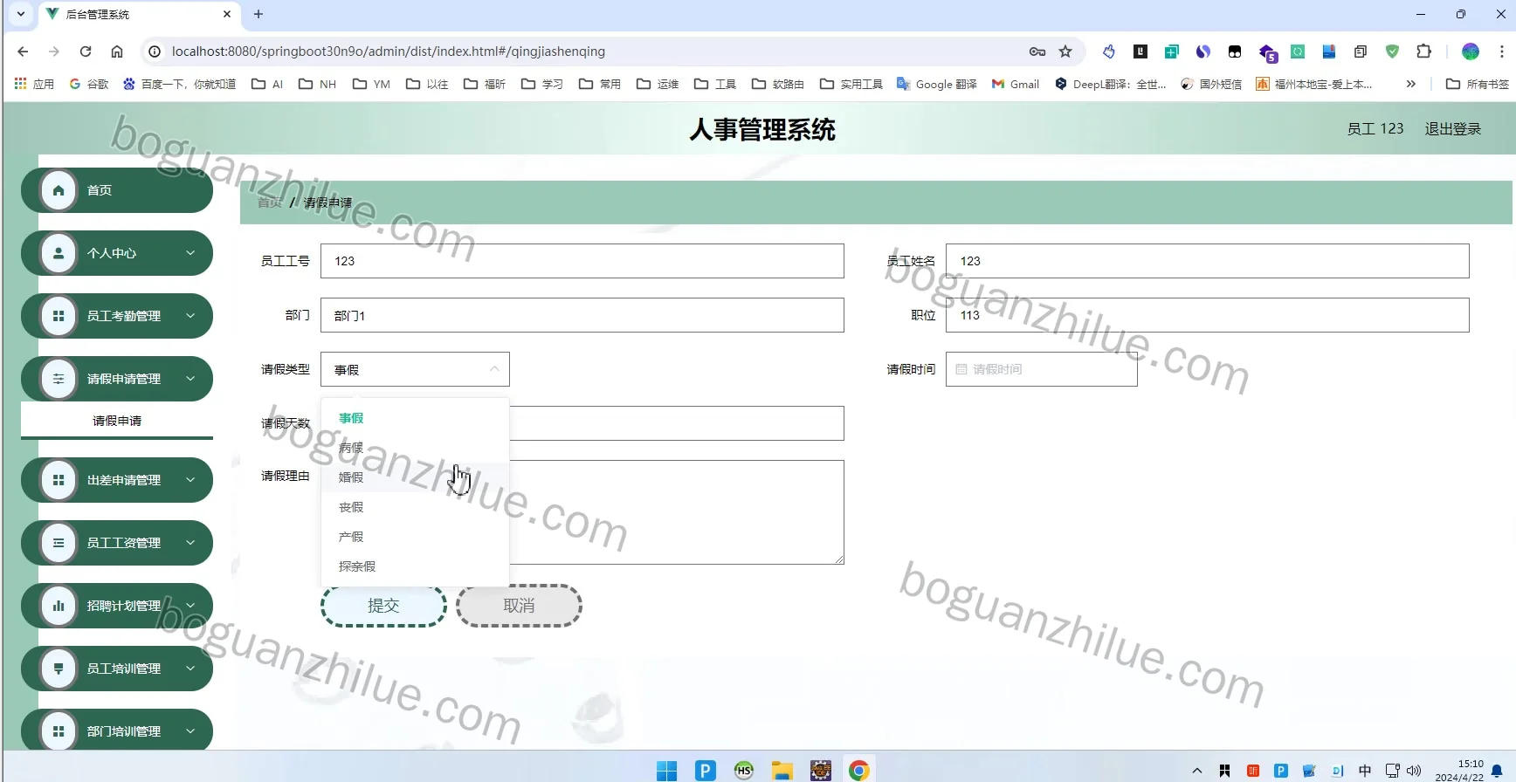Image resolution: width=1516 pixels, height=782 pixels.
Task: Click the 部门培训管理 grid icon
Action: [x=59, y=731]
